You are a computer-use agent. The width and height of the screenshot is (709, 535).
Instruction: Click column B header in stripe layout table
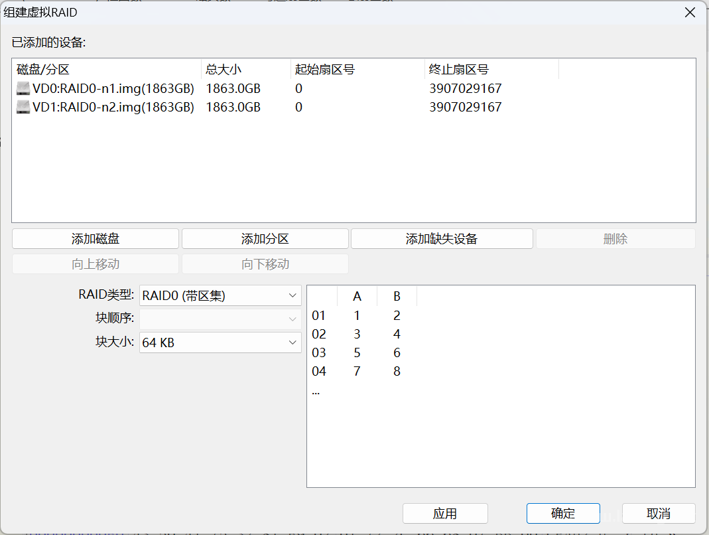pyautogui.click(x=397, y=296)
